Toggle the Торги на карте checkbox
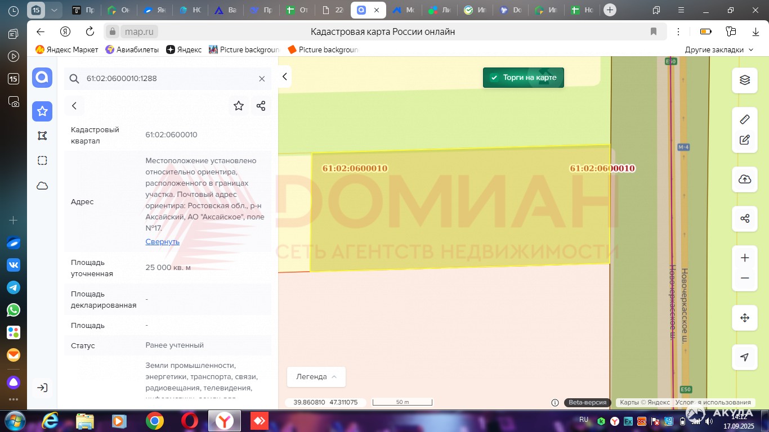This screenshot has width=769, height=432. point(494,78)
